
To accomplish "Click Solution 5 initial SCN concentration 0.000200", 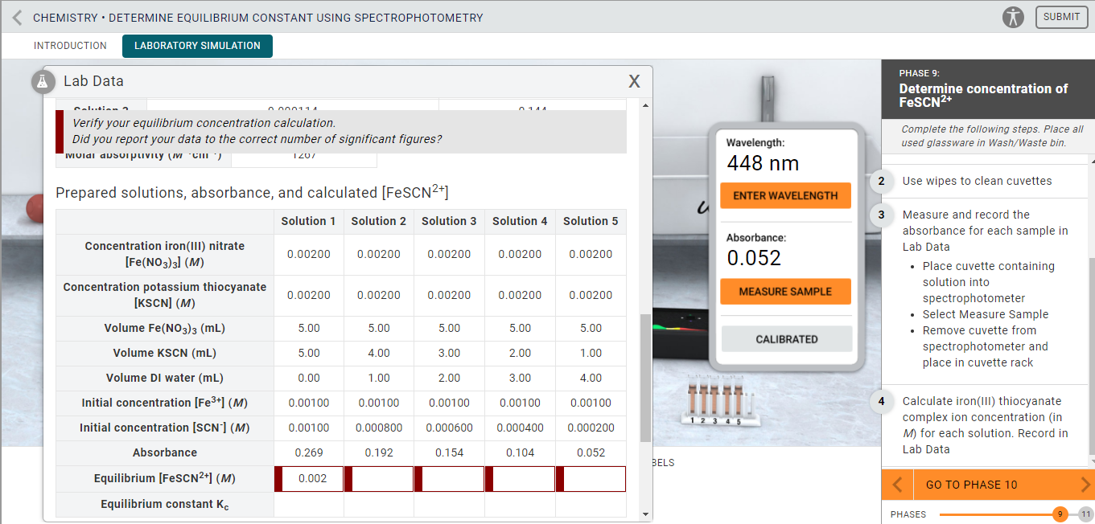I will click(x=591, y=428).
